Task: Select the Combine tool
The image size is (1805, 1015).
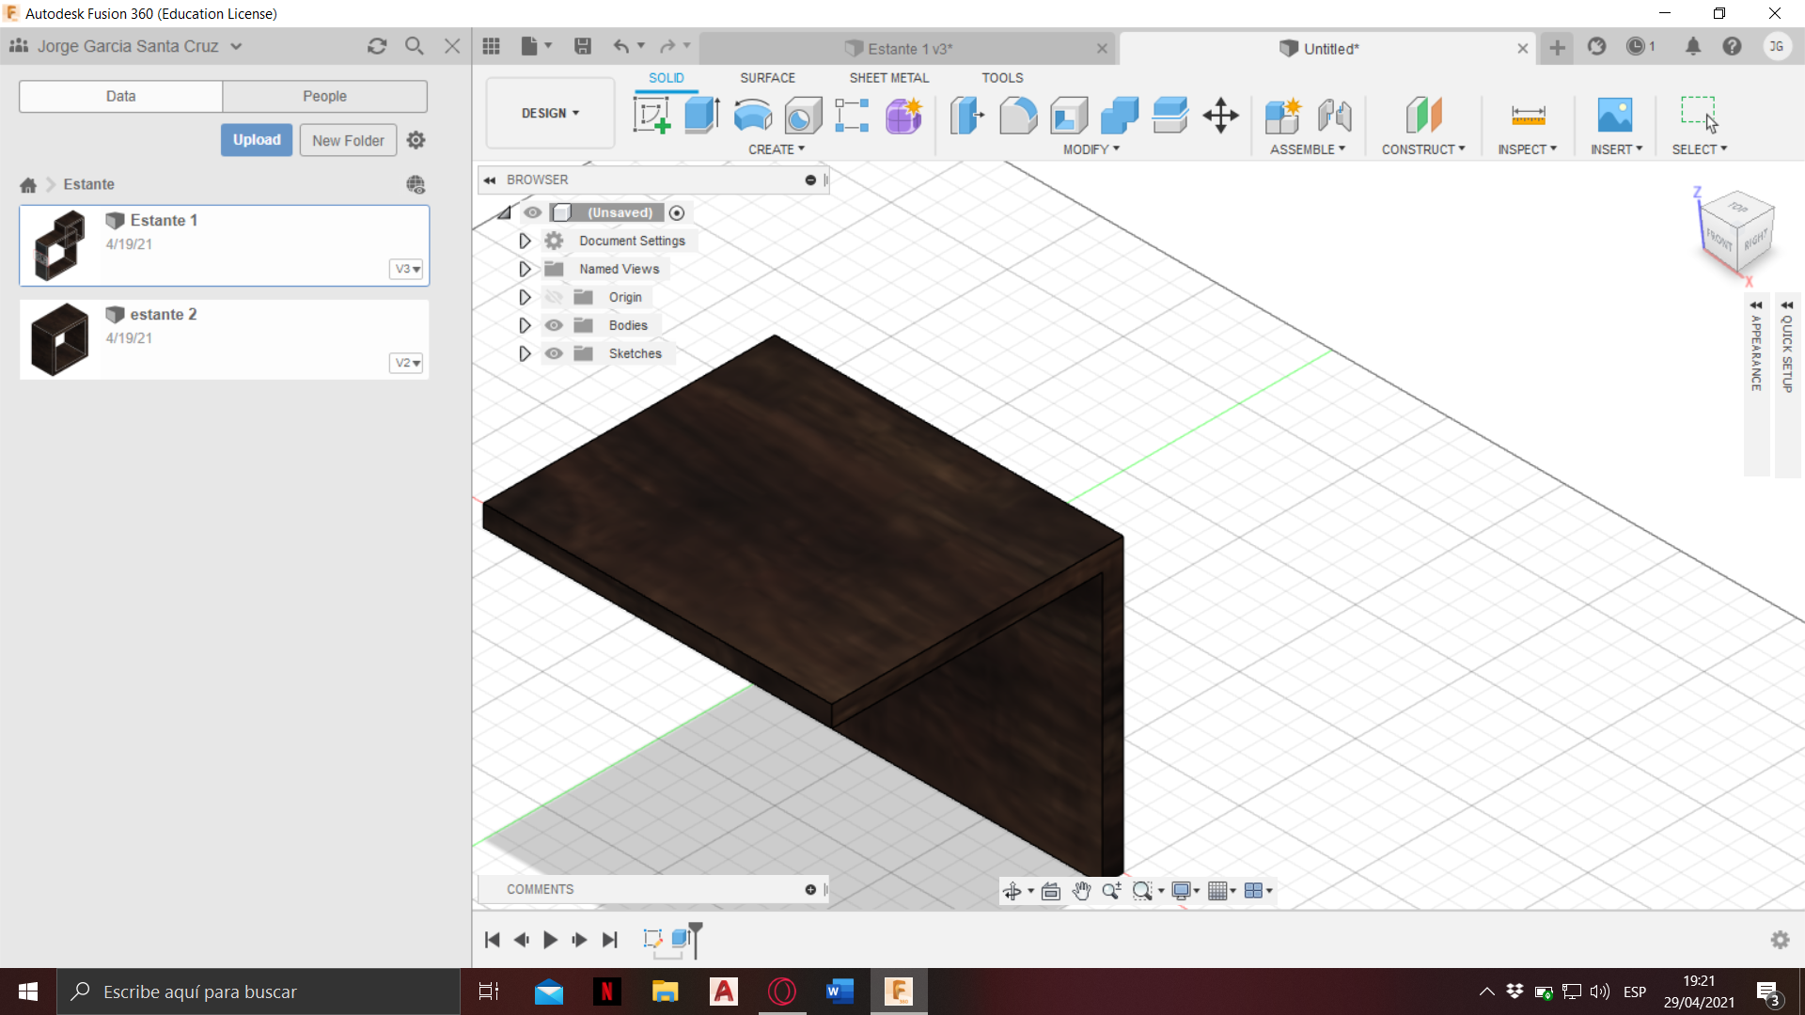Action: (x=1120, y=116)
